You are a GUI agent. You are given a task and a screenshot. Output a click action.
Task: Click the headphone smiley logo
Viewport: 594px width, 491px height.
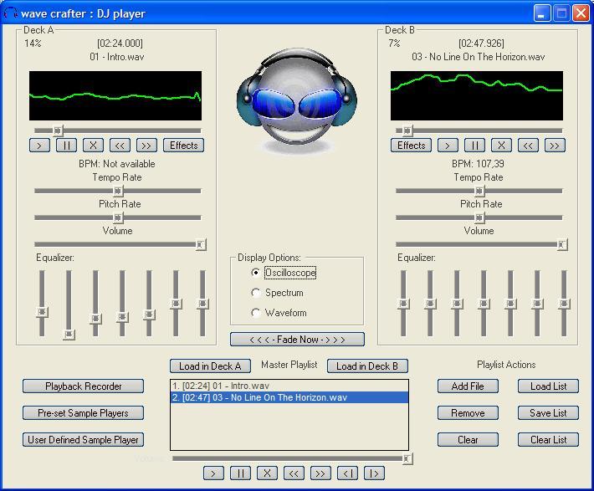(x=297, y=100)
